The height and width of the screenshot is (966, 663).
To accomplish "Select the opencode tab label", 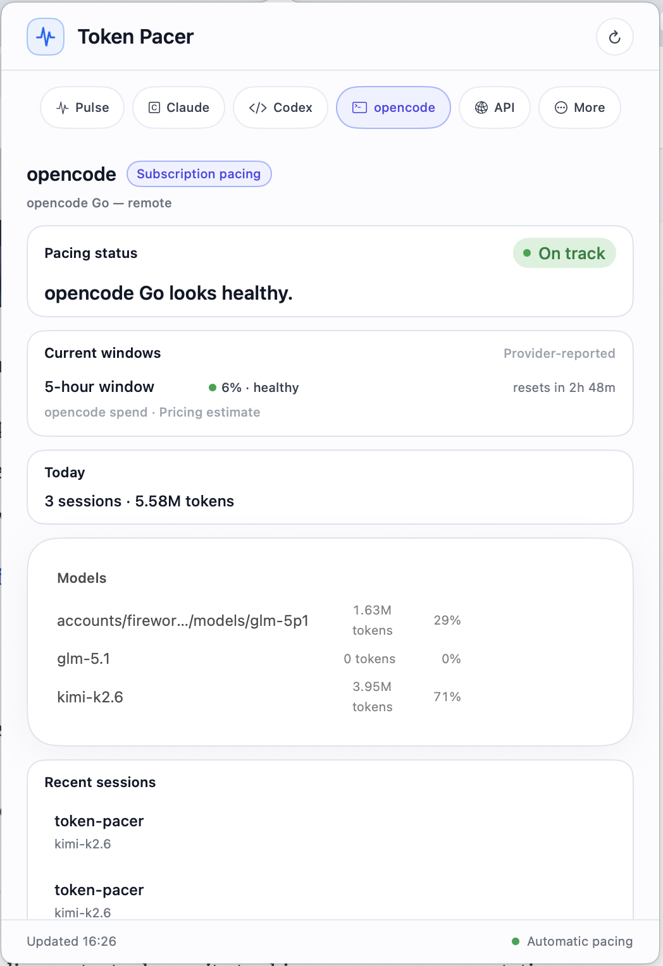I will (404, 107).
